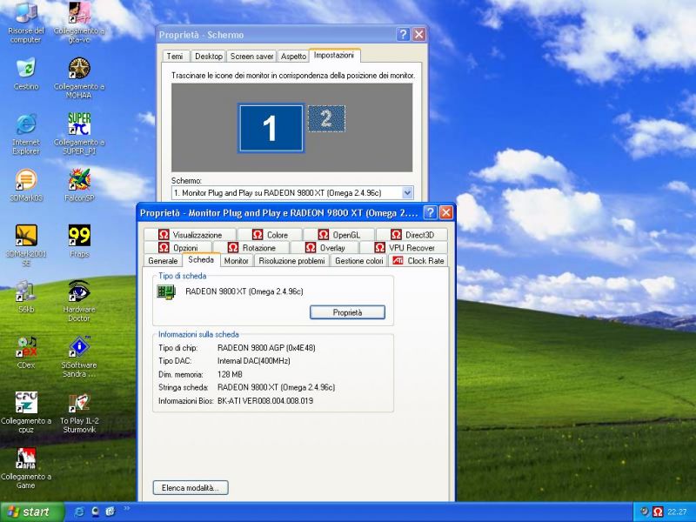Viewport: 696px width, 522px height.
Task: Select the 3DMark03 desktop shortcut
Action: coord(26,185)
